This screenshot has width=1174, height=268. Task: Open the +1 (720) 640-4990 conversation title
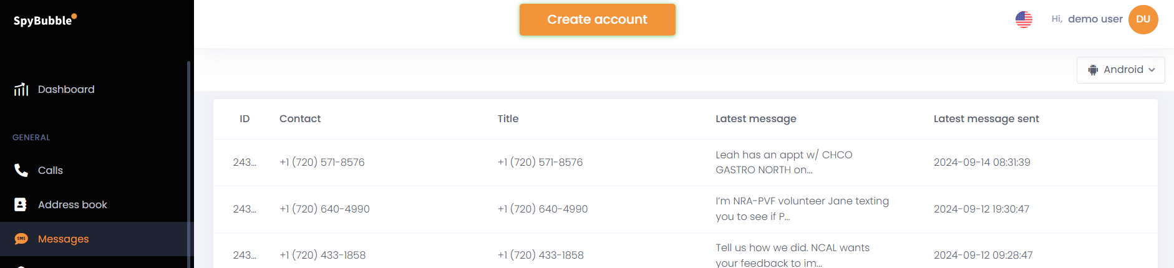click(543, 209)
